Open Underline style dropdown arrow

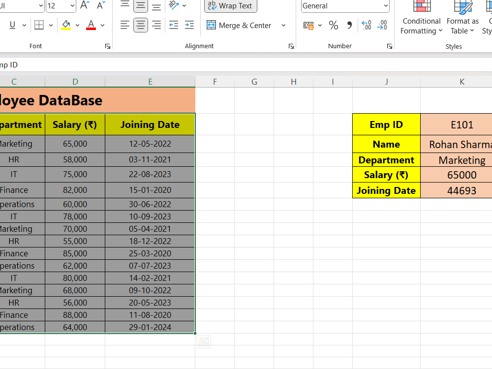click(x=24, y=25)
